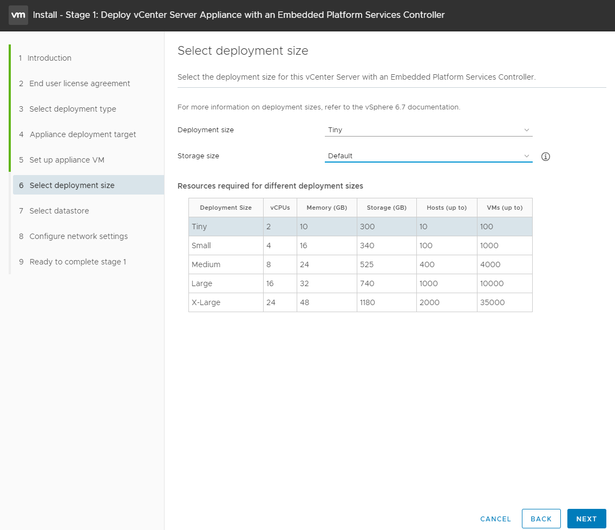Go to Configure network settings step
This screenshot has width=615, height=530.
click(x=73, y=236)
